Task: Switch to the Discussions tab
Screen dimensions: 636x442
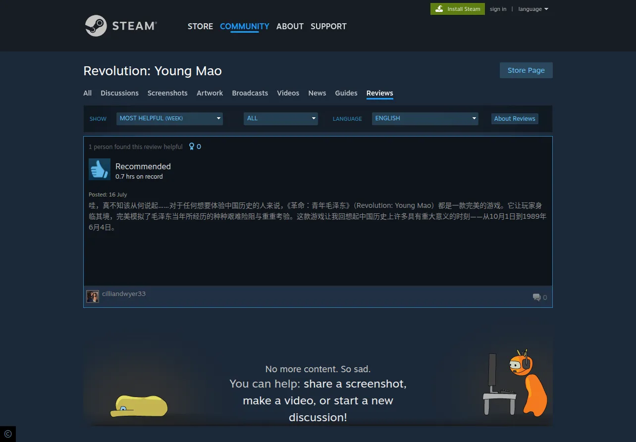Action: pos(119,93)
